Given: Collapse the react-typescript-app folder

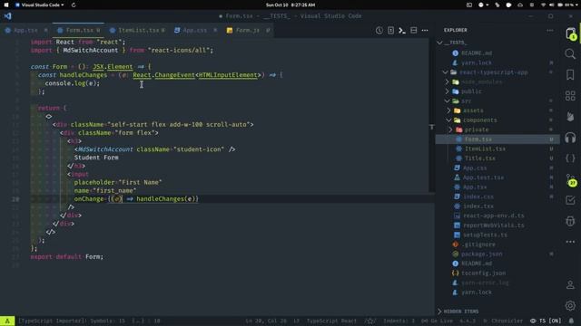Looking at the screenshot, I should pyautogui.click(x=446, y=72).
